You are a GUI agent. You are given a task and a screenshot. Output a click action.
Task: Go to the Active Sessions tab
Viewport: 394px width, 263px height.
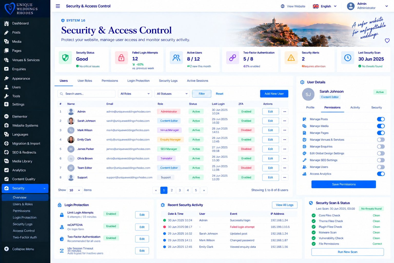[198, 81]
